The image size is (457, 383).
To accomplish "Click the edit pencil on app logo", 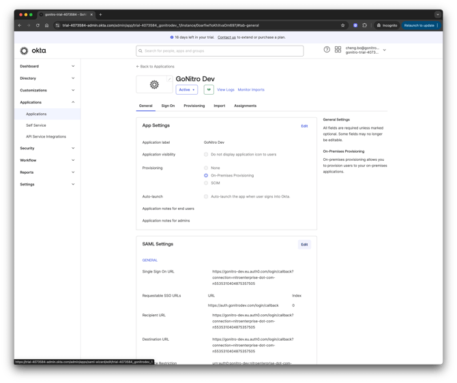I will 169,79.
